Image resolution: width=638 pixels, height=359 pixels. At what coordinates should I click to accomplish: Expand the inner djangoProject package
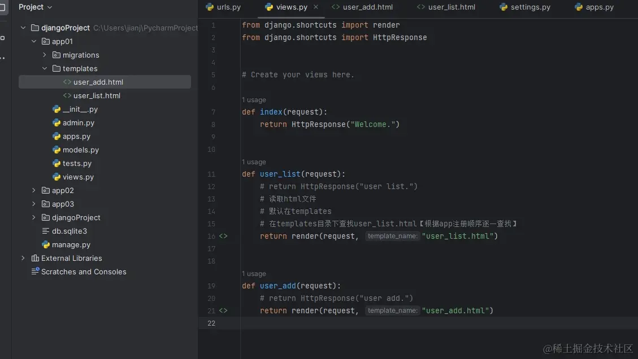[x=34, y=217]
